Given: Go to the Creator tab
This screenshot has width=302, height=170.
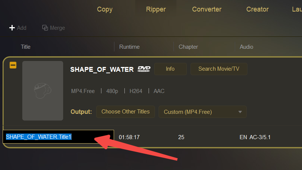Looking at the screenshot, I should tap(257, 9).
